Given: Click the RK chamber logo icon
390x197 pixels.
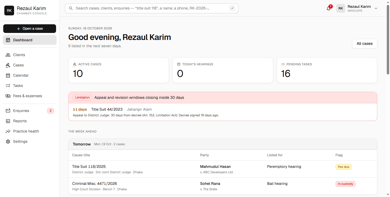Looking at the screenshot, I should tap(9, 11).
